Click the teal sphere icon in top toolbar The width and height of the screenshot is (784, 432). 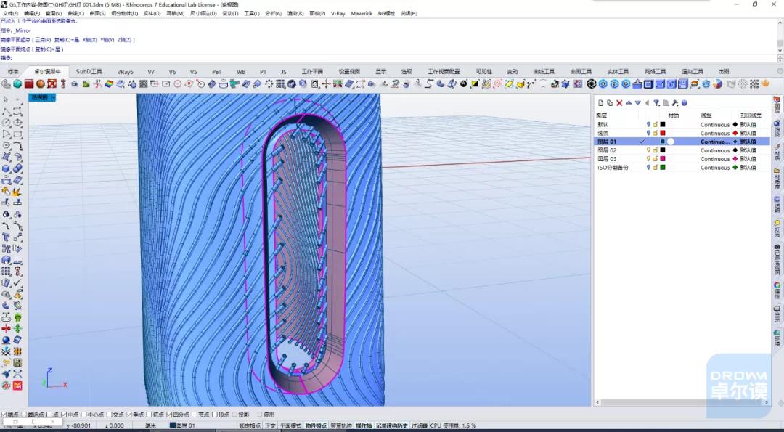[x=17, y=84]
